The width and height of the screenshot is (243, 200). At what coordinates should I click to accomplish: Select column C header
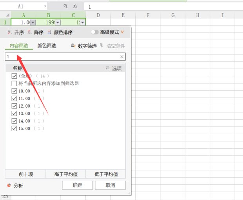(73, 15)
